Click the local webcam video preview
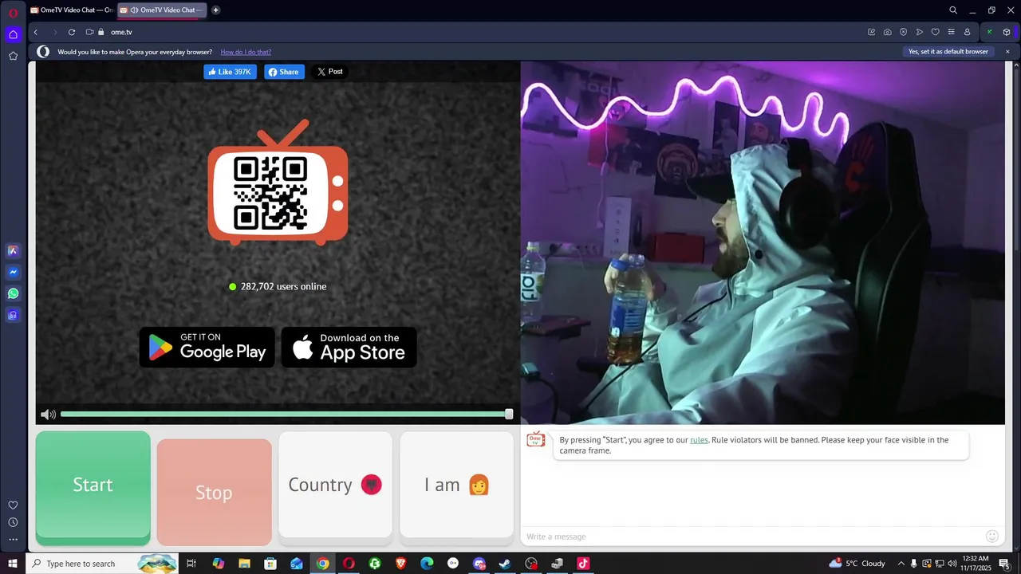Image resolution: width=1021 pixels, height=574 pixels. [763, 242]
